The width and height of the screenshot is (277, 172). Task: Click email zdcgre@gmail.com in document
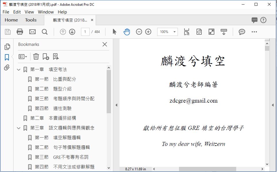point(193,101)
